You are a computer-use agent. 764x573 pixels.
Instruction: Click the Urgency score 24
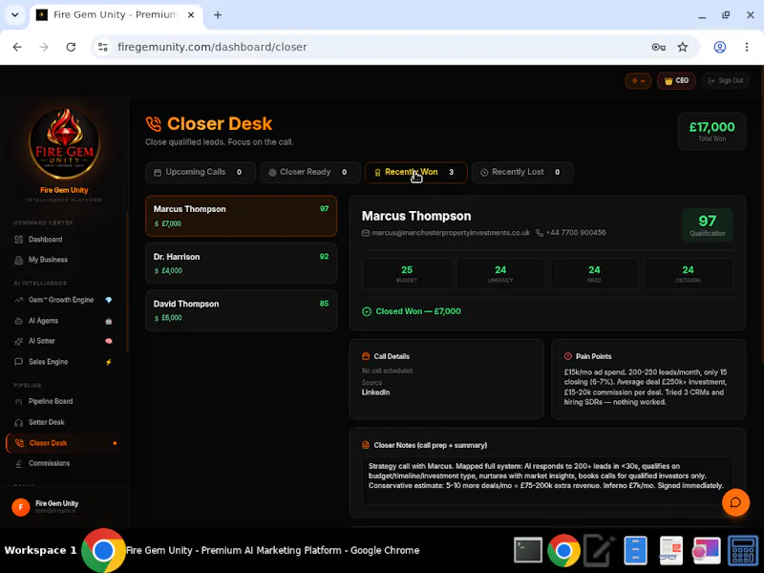(x=500, y=273)
